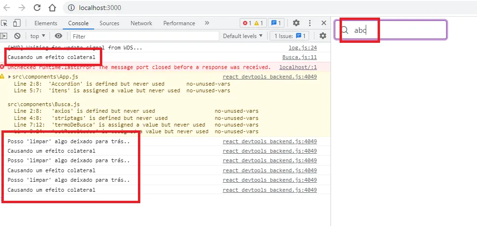Reload the page with the refresh icon
Image resolution: width=477 pixels, height=226 pixels.
pos(37,8)
